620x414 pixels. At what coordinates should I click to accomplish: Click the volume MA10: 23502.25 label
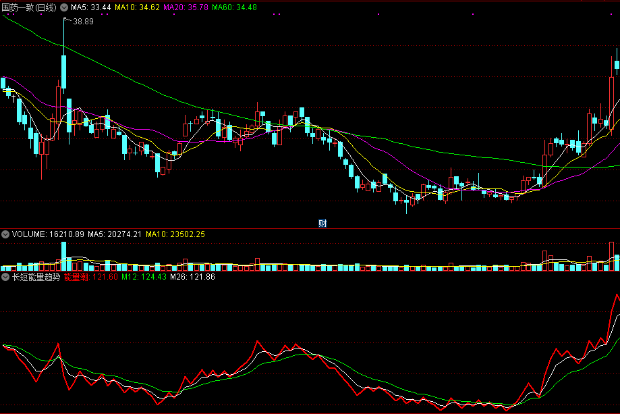(175, 234)
